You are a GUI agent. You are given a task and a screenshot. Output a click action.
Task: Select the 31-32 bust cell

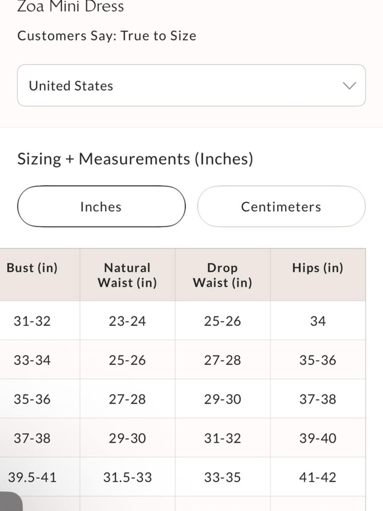32,321
